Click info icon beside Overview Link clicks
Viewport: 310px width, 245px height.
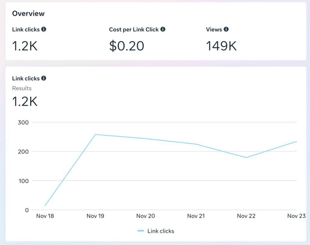coord(44,29)
